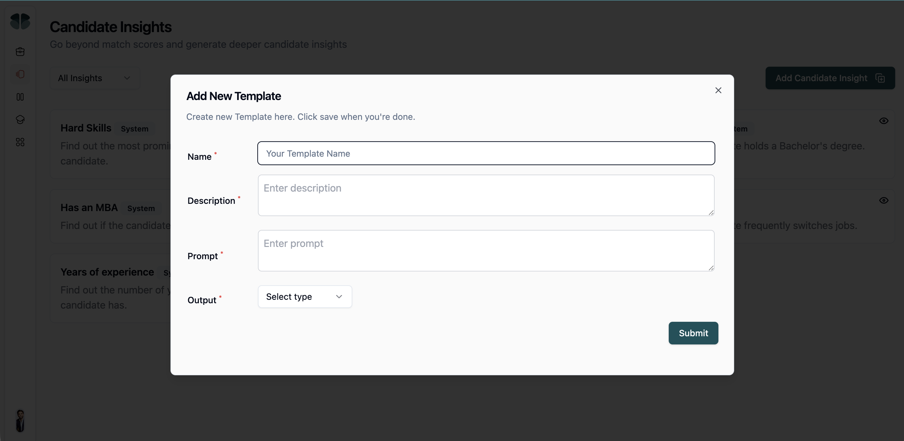Click the Submit button
The height and width of the screenshot is (441, 904).
click(x=693, y=333)
